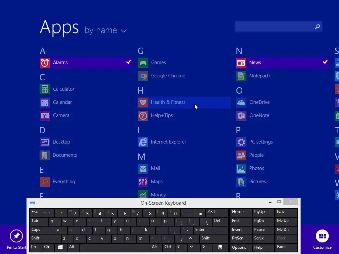
Task: Open the Alarms app icon
Action: point(45,63)
